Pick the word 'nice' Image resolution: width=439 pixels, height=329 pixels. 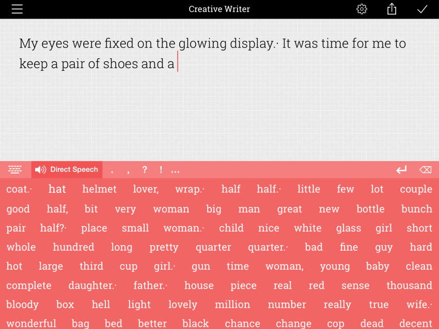[269, 228]
